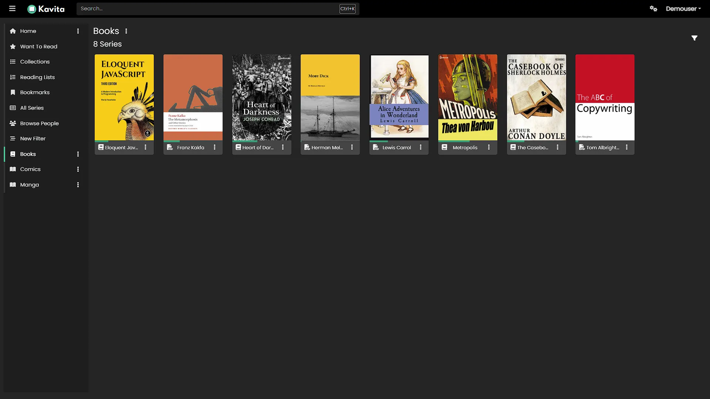The image size is (710, 399).
Task: Open the Heart of Darkness cover
Action: pos(262,97)
